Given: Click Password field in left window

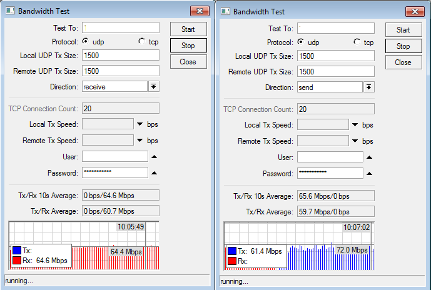Looking at the screenshot, I should pyautogui.click(x=115, y=172).
